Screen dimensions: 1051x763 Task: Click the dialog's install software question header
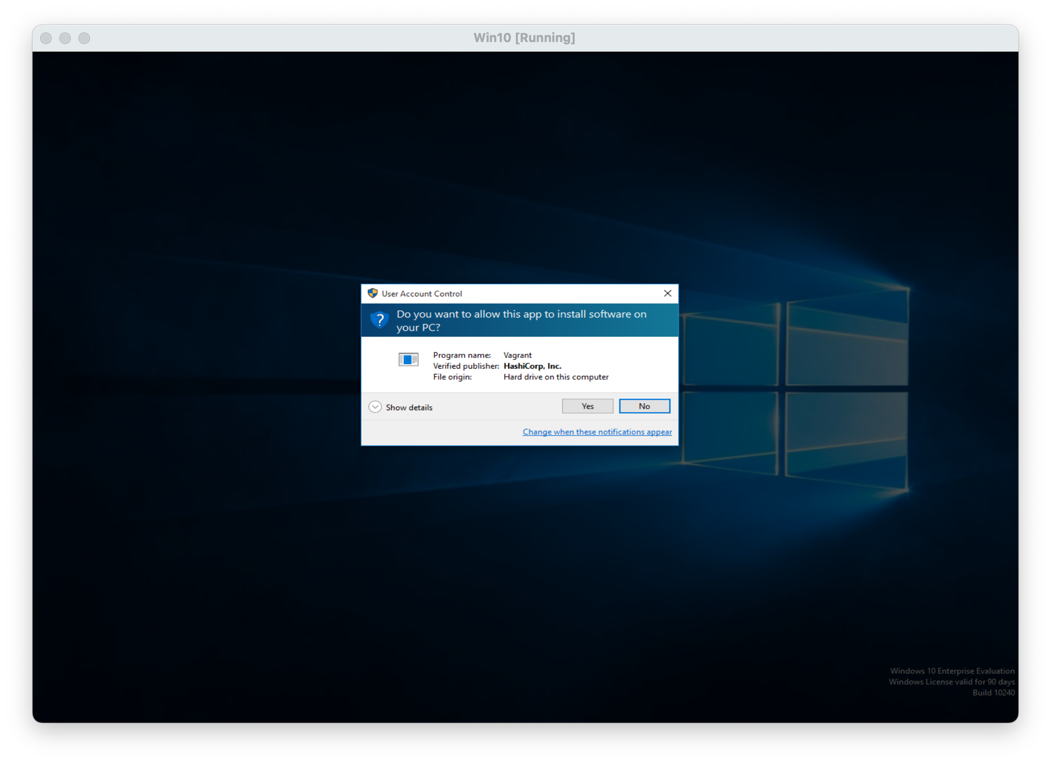point(521,320)
